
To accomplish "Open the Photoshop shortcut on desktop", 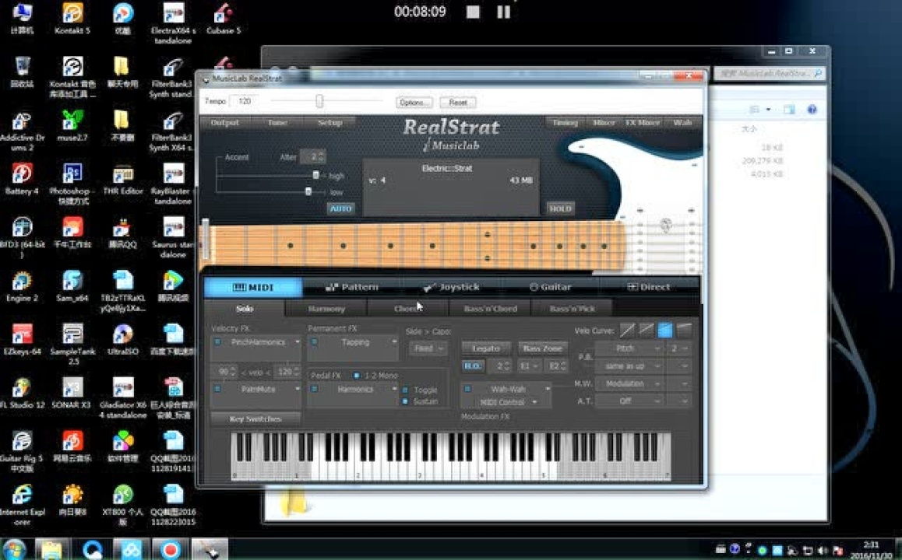I will pos(72,184).
